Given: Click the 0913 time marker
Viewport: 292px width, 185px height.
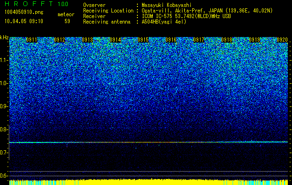Looking at the screenshot, I should click(87, 40).
